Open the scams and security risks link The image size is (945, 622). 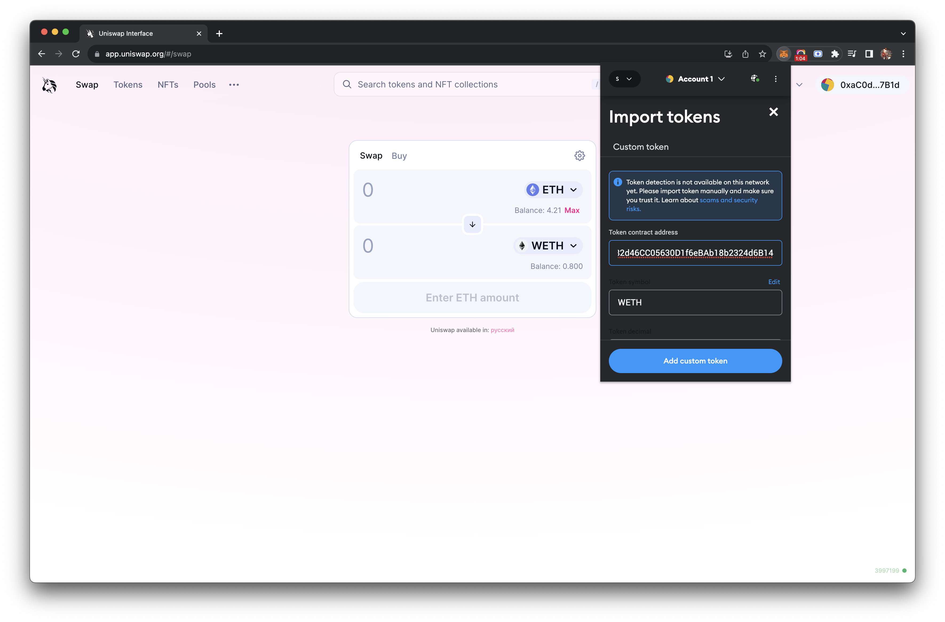(692, 204)
